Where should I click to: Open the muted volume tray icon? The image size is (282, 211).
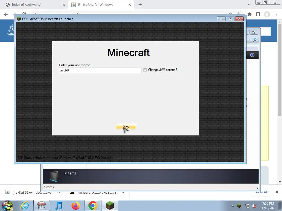pos(254,206)
